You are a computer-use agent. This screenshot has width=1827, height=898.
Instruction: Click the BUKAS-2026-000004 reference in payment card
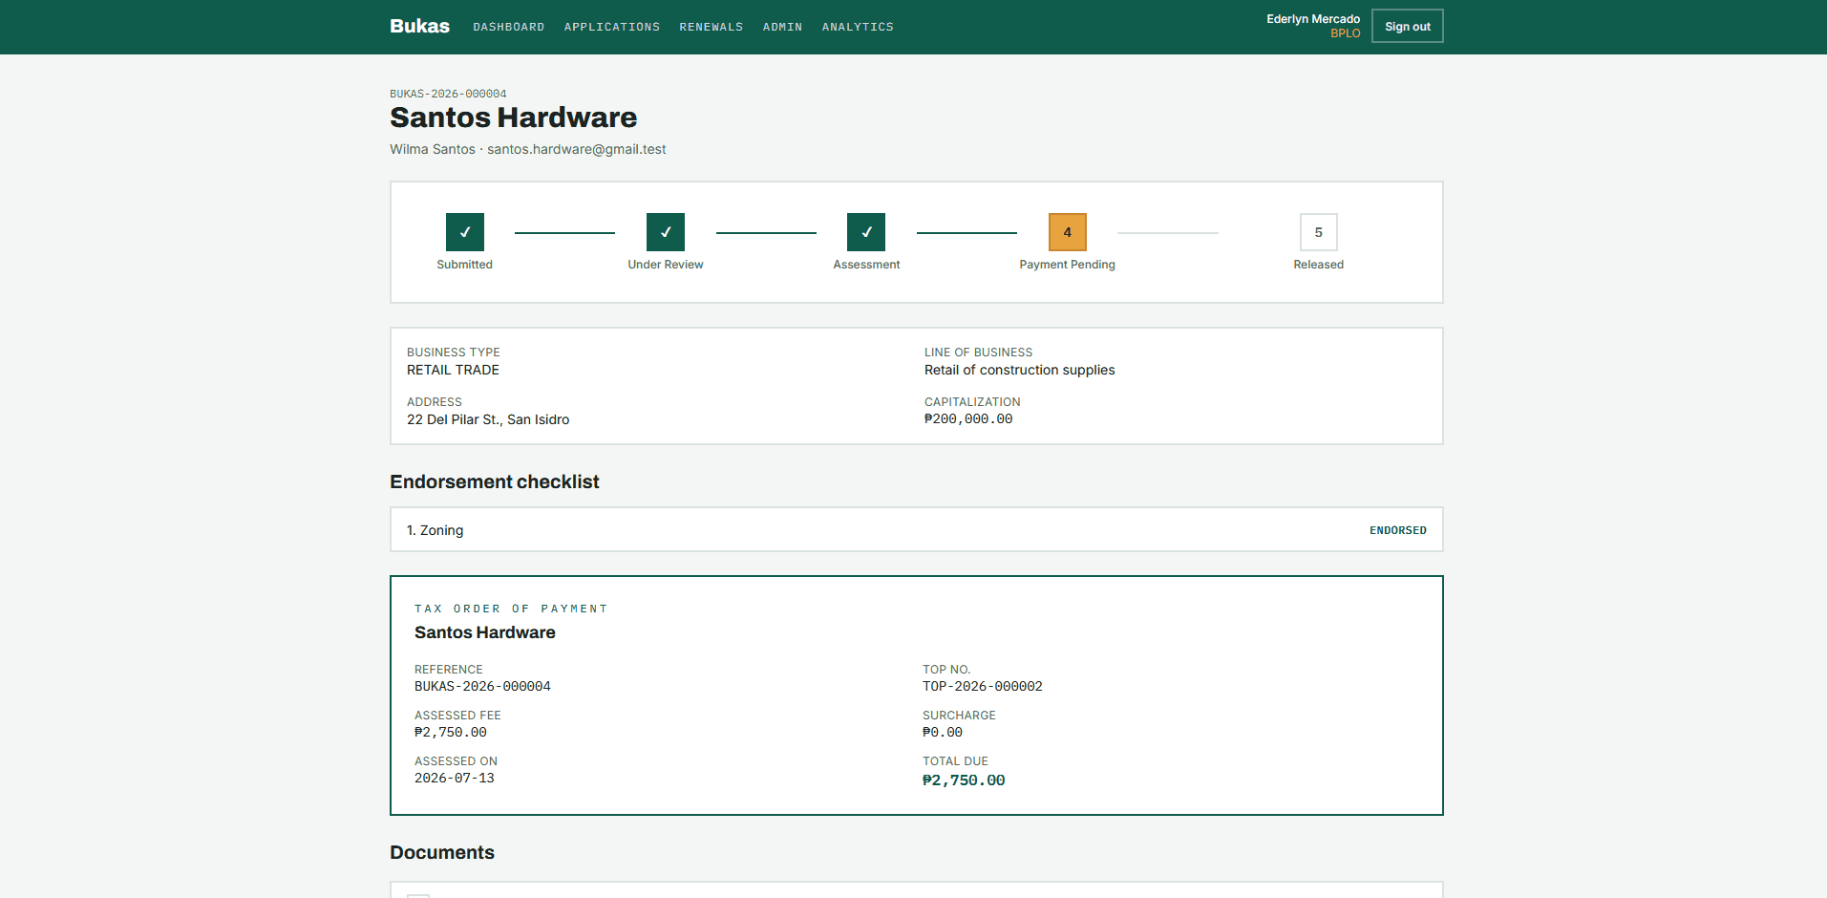(x=482, y=687)
